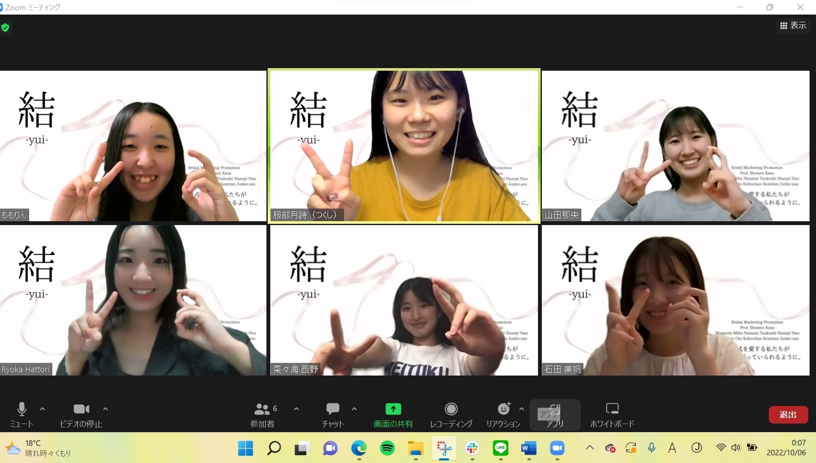The height and width of the screenshot is (463, 816).
Task: Open taskbar Search
Action: [274, 448]
